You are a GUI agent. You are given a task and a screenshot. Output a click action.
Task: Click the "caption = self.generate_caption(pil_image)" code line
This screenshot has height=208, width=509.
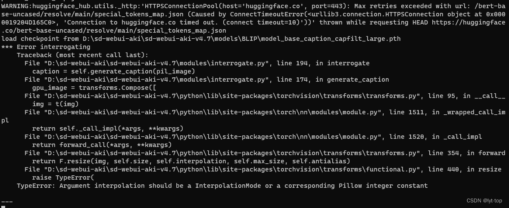[x=113, y=71]
